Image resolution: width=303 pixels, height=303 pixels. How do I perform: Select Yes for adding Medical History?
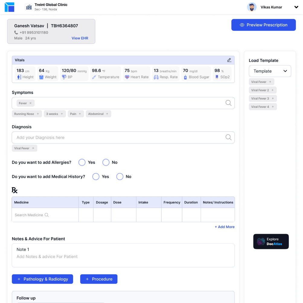coord(96,177)
